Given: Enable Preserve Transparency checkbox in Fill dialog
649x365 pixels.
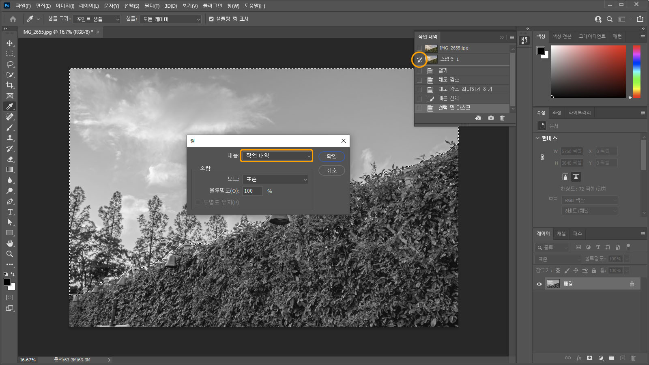Looking at the screenshot, I should click(198, 202).
